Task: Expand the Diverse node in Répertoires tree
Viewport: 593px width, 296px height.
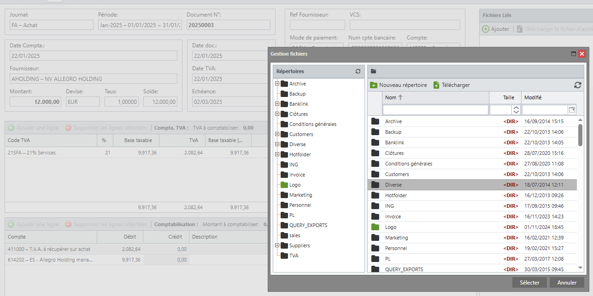Action: coord(277,144)
